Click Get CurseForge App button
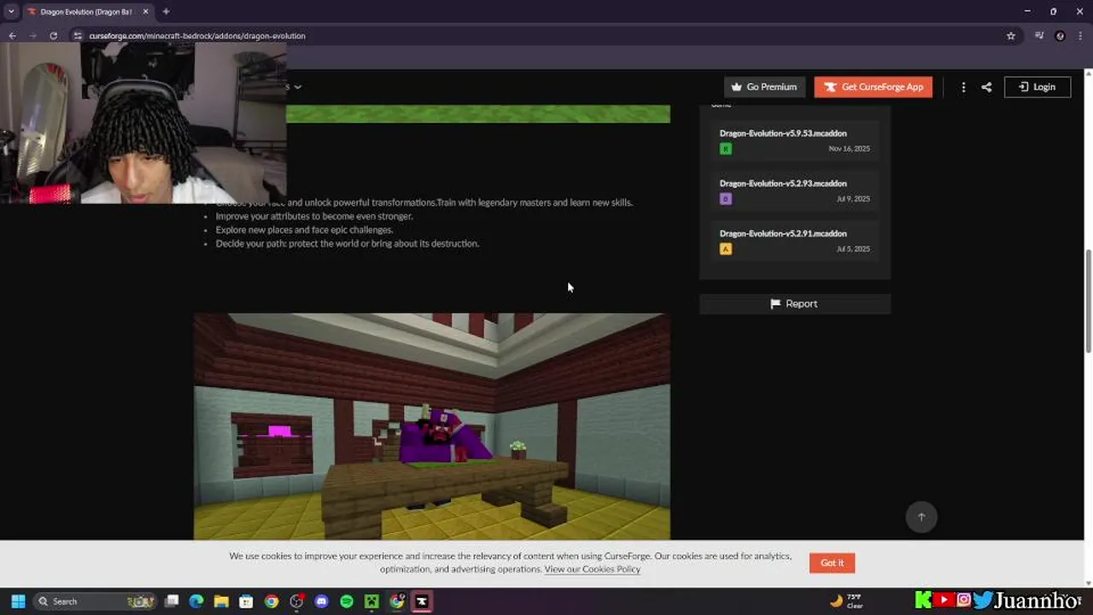The height and width of the screenshot is (615, 1093). tap(874, 87)
